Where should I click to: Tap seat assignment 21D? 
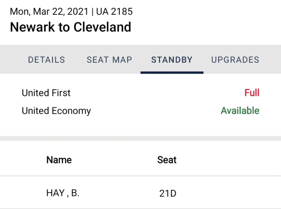pyautogui.click(x=168, y=194)
